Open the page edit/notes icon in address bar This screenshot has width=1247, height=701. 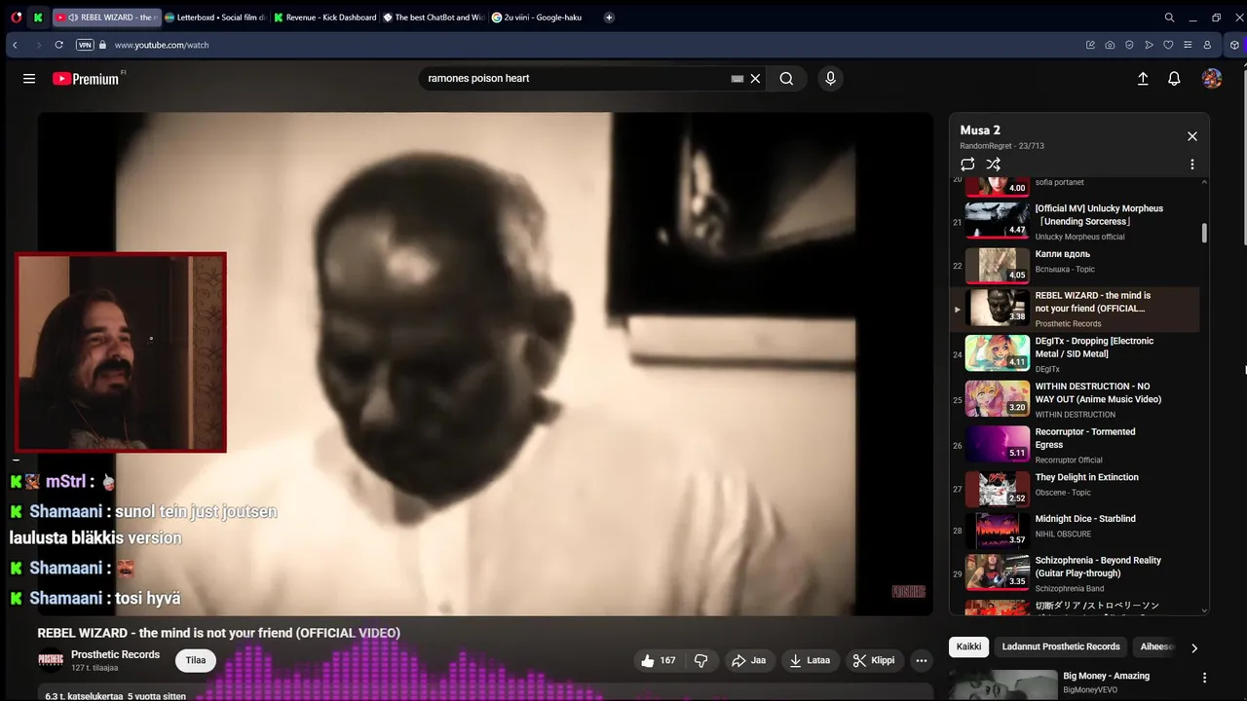[1090, 45]
